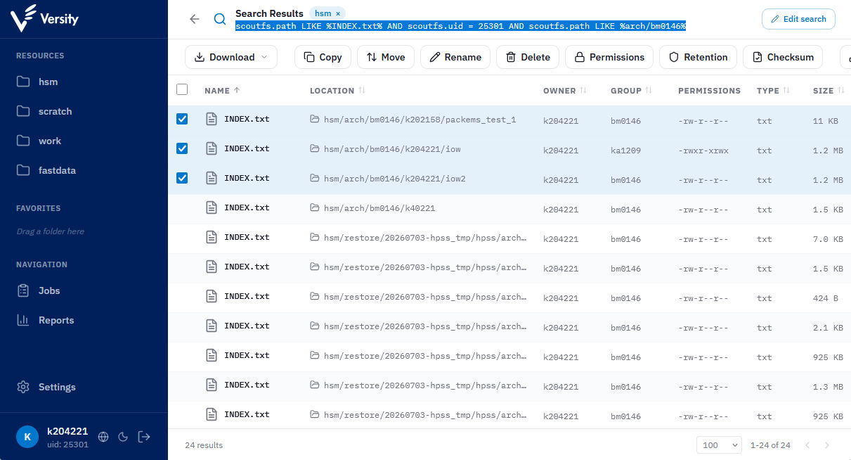The width and height of the screenshot is (851, 460).
Task: Click the Reports chart icon
Action: (23, 320)
